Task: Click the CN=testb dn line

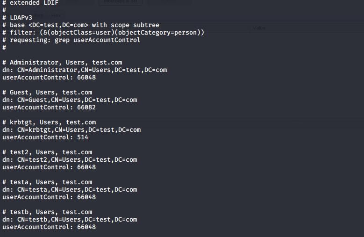Action: [x=70, y=220]
